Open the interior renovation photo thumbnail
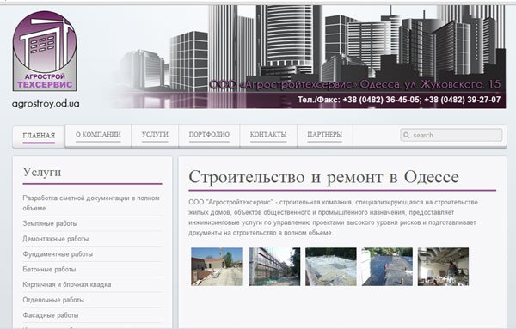This screenshot has height=329, width=516. (443, 266)
